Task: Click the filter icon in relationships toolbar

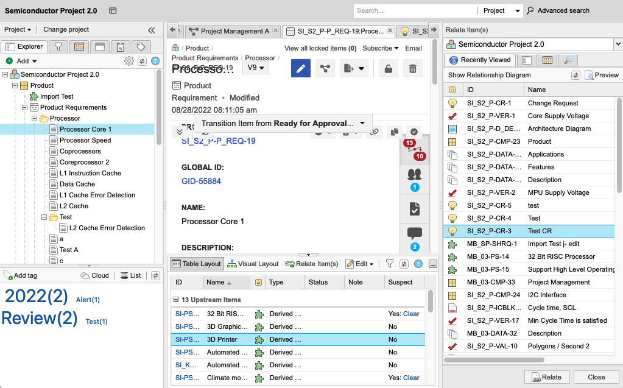Action: (x=390, y=264)
